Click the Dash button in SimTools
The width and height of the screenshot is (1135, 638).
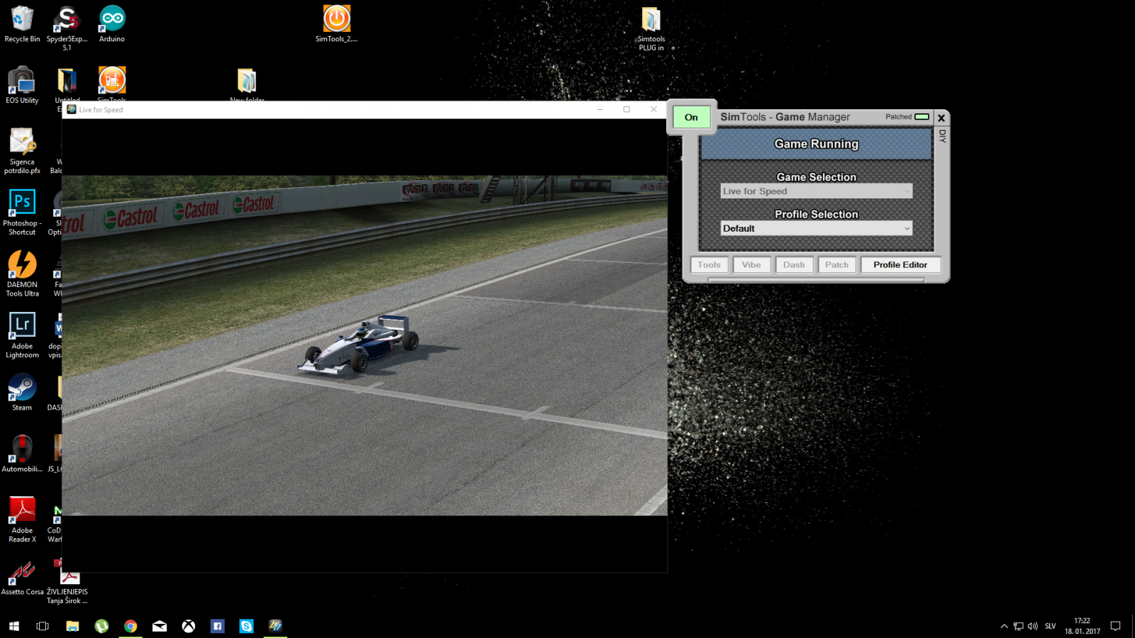[x=794, y=264]
